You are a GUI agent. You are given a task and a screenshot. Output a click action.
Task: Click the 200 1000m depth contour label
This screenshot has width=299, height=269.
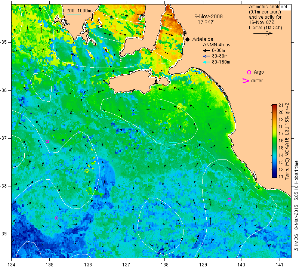[79, 11]
